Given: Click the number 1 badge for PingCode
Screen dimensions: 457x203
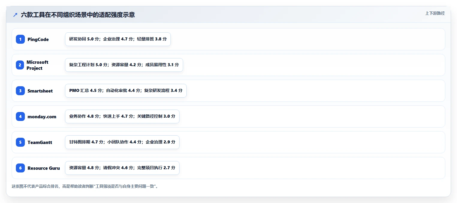Looking at the screenshot, I should pyautogui.click(x=20, y=39).
